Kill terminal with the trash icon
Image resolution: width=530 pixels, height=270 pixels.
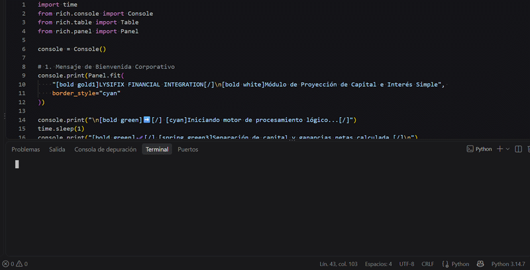pos(528,149)
